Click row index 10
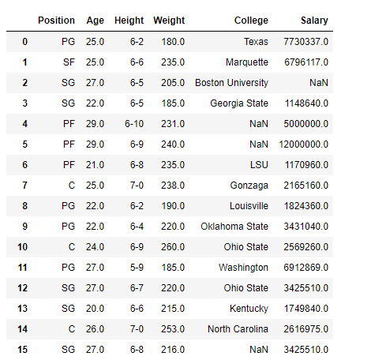Viewport: 371px width, 360px height. (x=22, y=247)
